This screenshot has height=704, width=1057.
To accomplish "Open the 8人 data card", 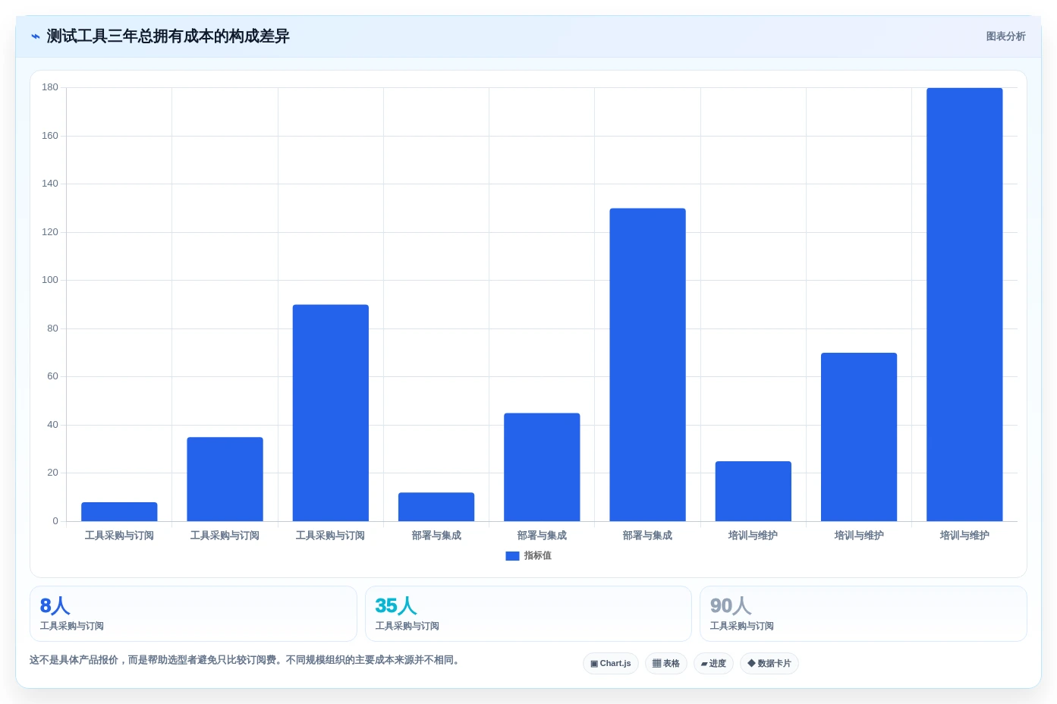I will [193, 614].
